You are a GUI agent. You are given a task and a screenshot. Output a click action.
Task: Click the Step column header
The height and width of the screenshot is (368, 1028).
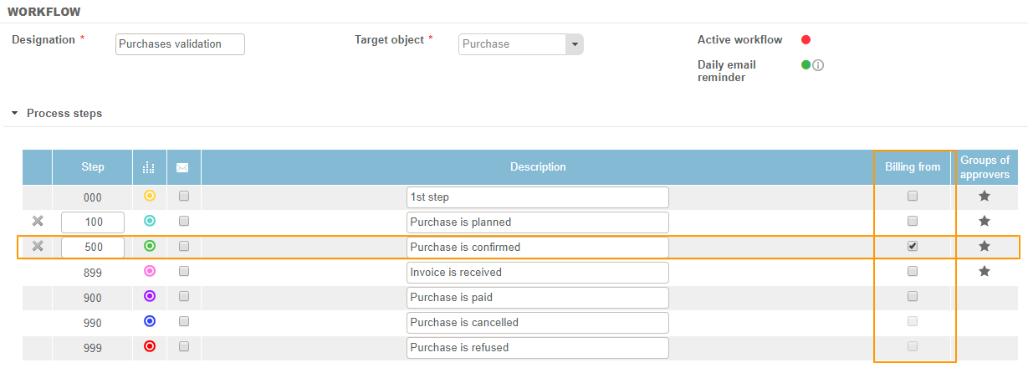[x=93, y=167]
